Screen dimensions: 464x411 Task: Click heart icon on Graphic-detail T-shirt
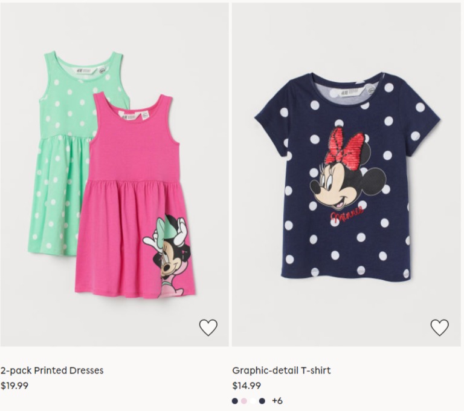[x=439, y=327]
